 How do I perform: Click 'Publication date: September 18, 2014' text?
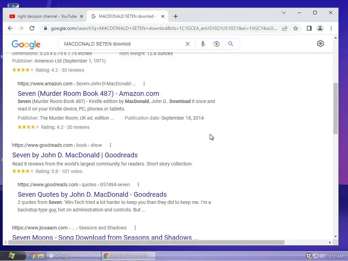[x=164, y=118]
